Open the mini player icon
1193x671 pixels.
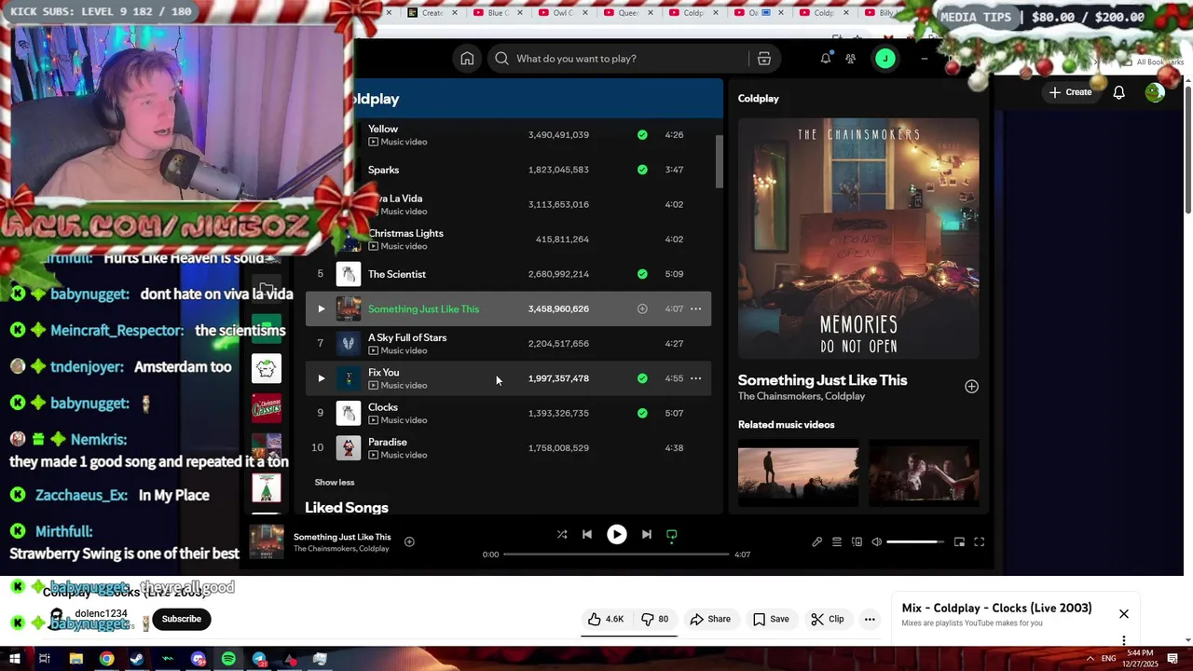click(959, 542)
